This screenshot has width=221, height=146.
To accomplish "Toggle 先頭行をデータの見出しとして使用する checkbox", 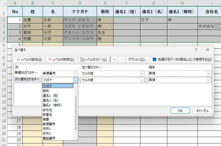I will point(154,59).
